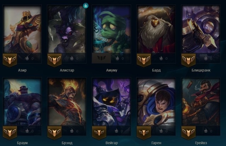Click the gold mastery emblem under Бард
226x146 pixels.
144,60
